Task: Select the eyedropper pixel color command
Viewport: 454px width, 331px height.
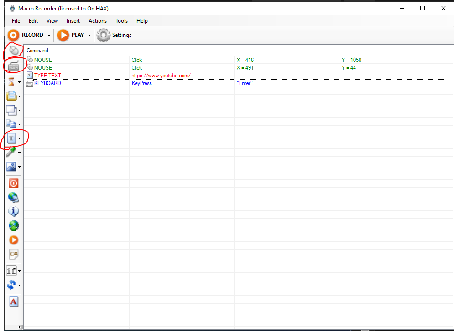Action: tap(11, 152)
